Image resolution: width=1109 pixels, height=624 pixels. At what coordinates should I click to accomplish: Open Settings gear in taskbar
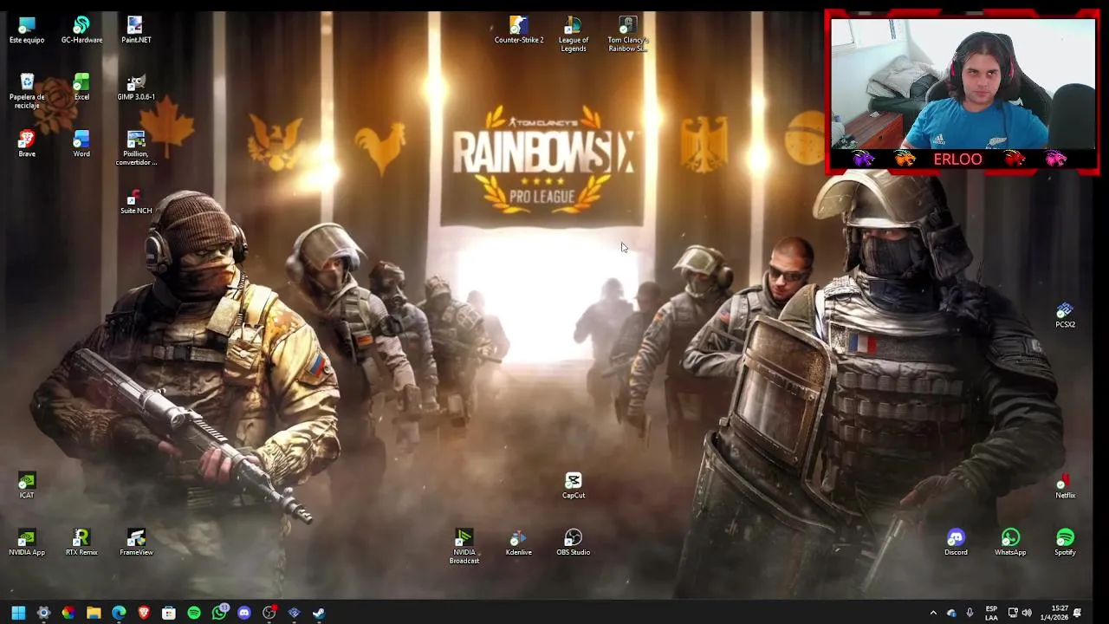coord(43,613)
